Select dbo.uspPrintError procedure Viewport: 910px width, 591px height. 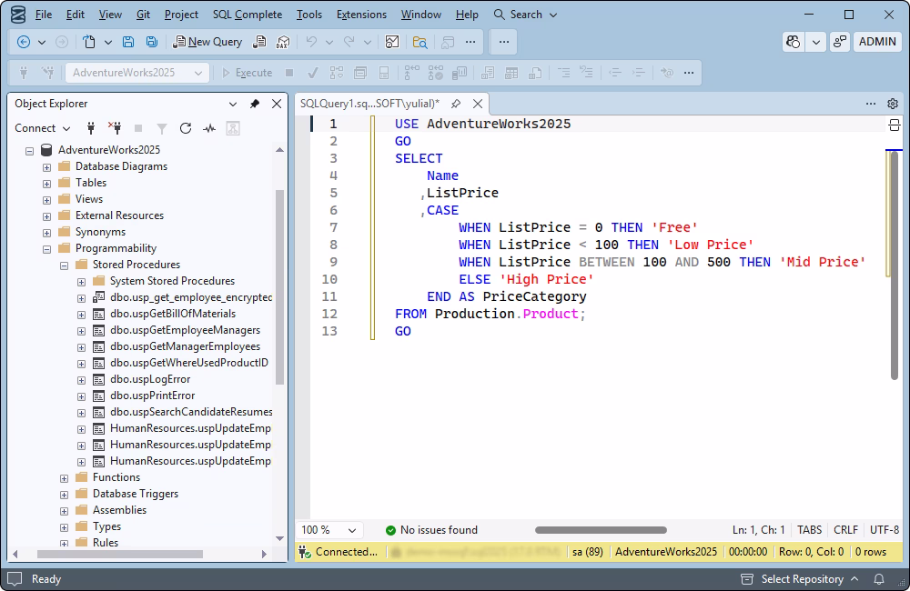coord(153,396)
